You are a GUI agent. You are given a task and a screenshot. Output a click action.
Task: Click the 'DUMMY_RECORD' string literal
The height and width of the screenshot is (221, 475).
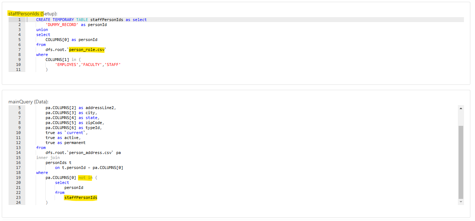pyautogui.click(x=62, y=25)
